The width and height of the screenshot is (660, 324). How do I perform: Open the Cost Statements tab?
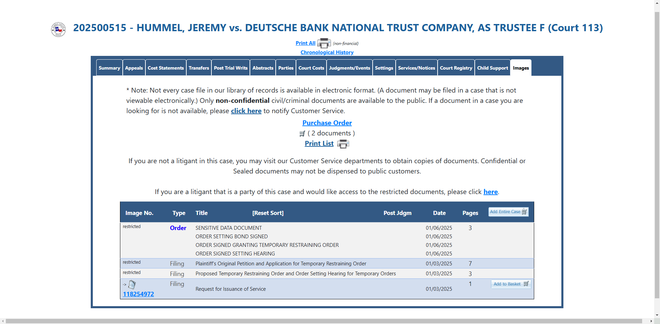click(166, 68)
